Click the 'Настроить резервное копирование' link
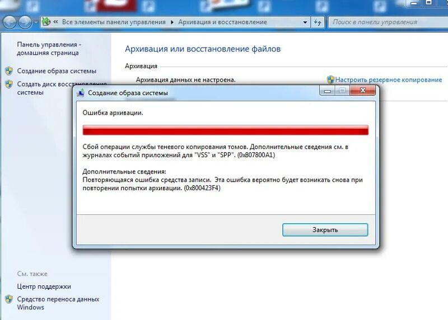This screenshot has height=320, width=448. coord(388,79)
